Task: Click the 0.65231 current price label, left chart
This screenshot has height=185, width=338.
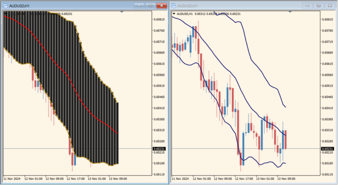Action: 159,149
